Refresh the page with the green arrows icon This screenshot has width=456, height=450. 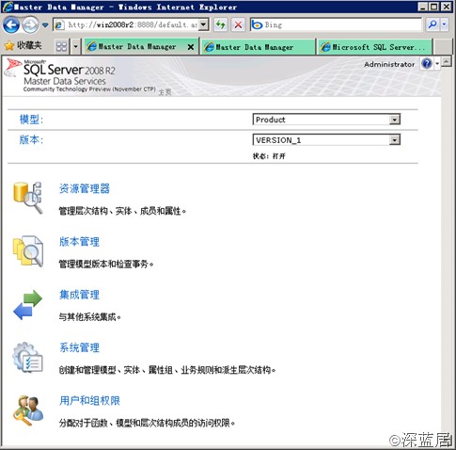[x=221, y=24]
